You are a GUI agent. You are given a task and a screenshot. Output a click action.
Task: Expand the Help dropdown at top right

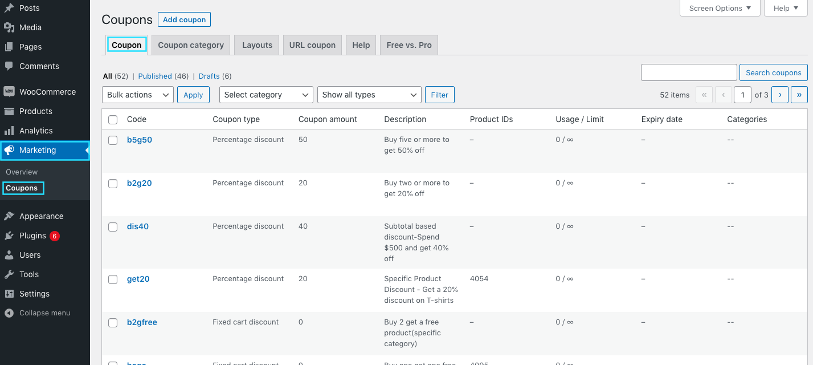point(786,8)
